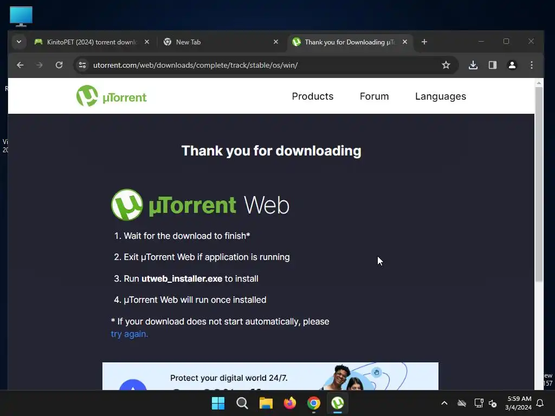Add a new browser tab
The height and width of the screenshot is (416, 555).
(x=424, y=42)
